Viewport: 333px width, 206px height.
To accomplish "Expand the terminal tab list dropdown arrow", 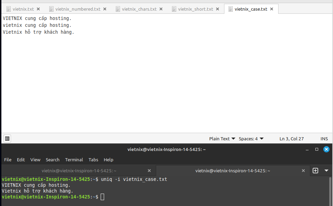I will pos(326,171).
